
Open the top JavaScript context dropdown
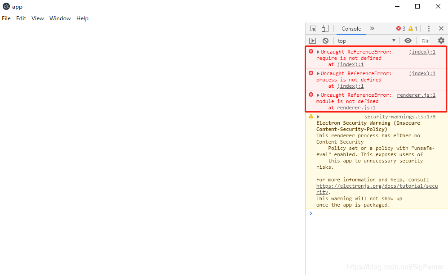click(366, 41)
